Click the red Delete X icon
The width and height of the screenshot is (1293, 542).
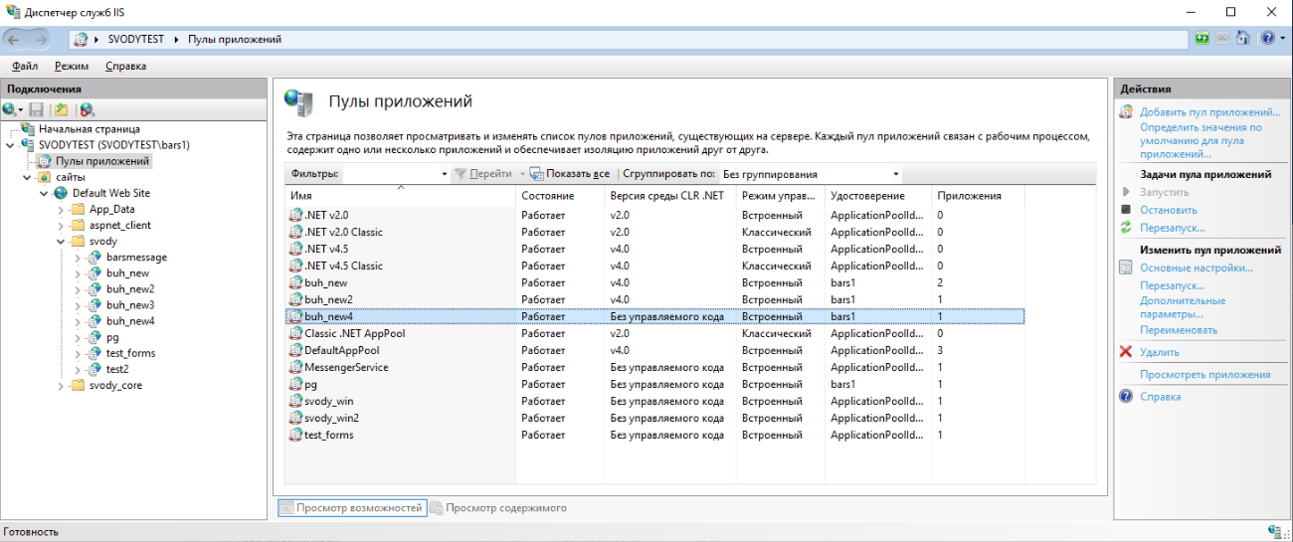[x=1126, y=352]
